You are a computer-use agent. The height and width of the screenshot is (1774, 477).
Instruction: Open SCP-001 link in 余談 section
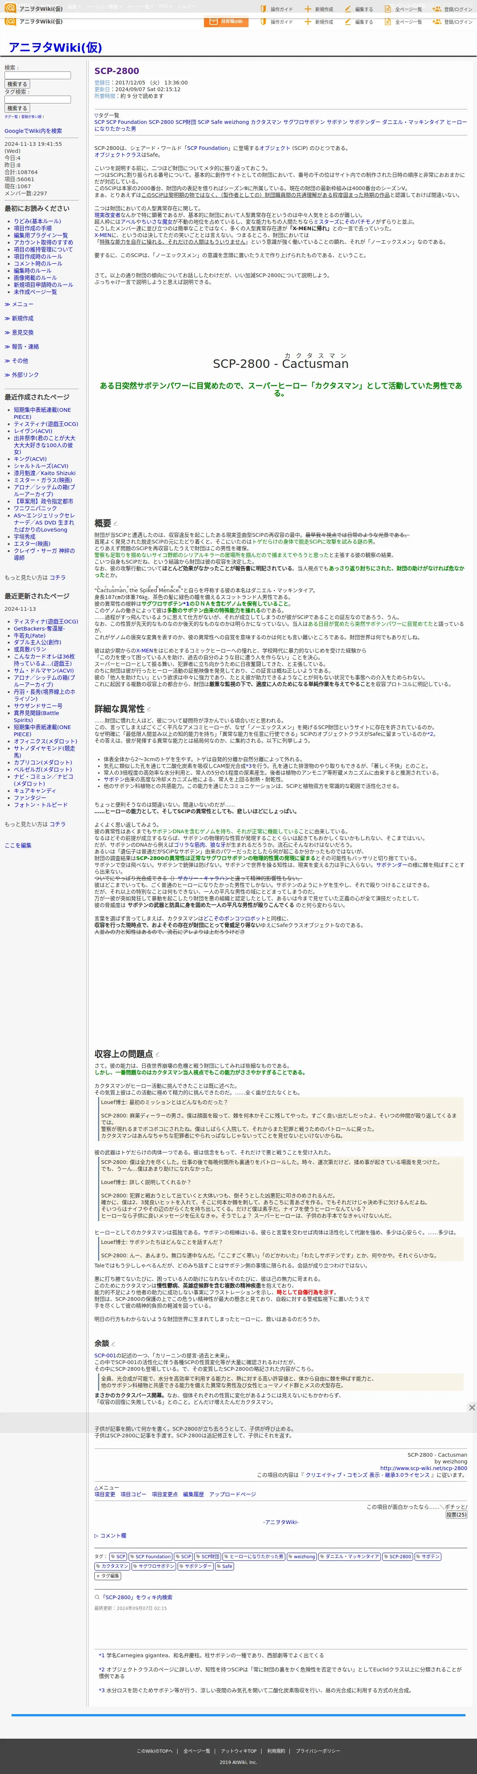(105, 1355)
